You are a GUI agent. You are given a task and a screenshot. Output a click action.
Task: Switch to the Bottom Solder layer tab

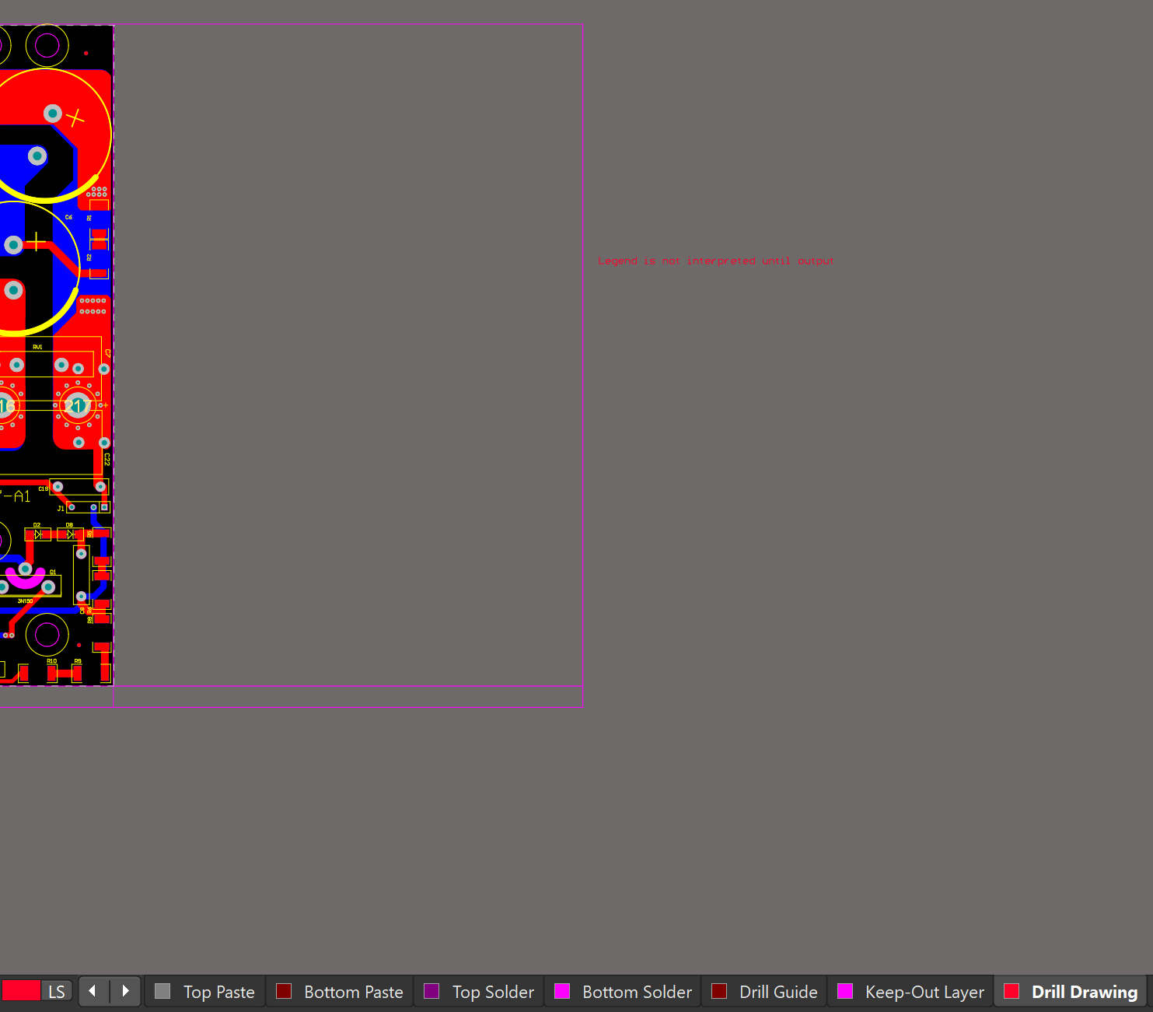623,992
